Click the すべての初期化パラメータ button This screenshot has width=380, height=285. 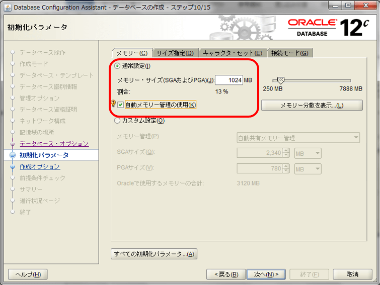click(154, 254)
